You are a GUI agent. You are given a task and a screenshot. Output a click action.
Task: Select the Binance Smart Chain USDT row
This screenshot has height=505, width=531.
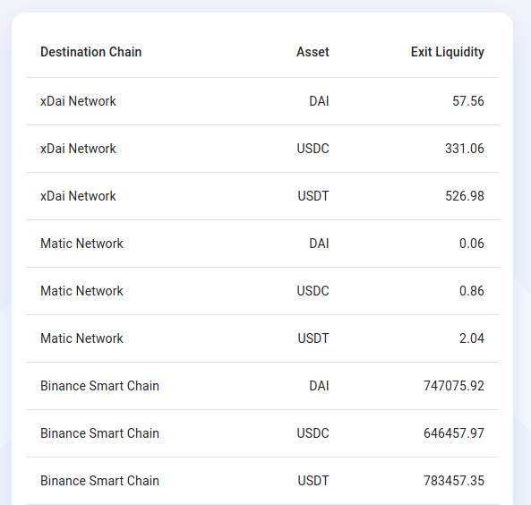(x=262, y=481)
